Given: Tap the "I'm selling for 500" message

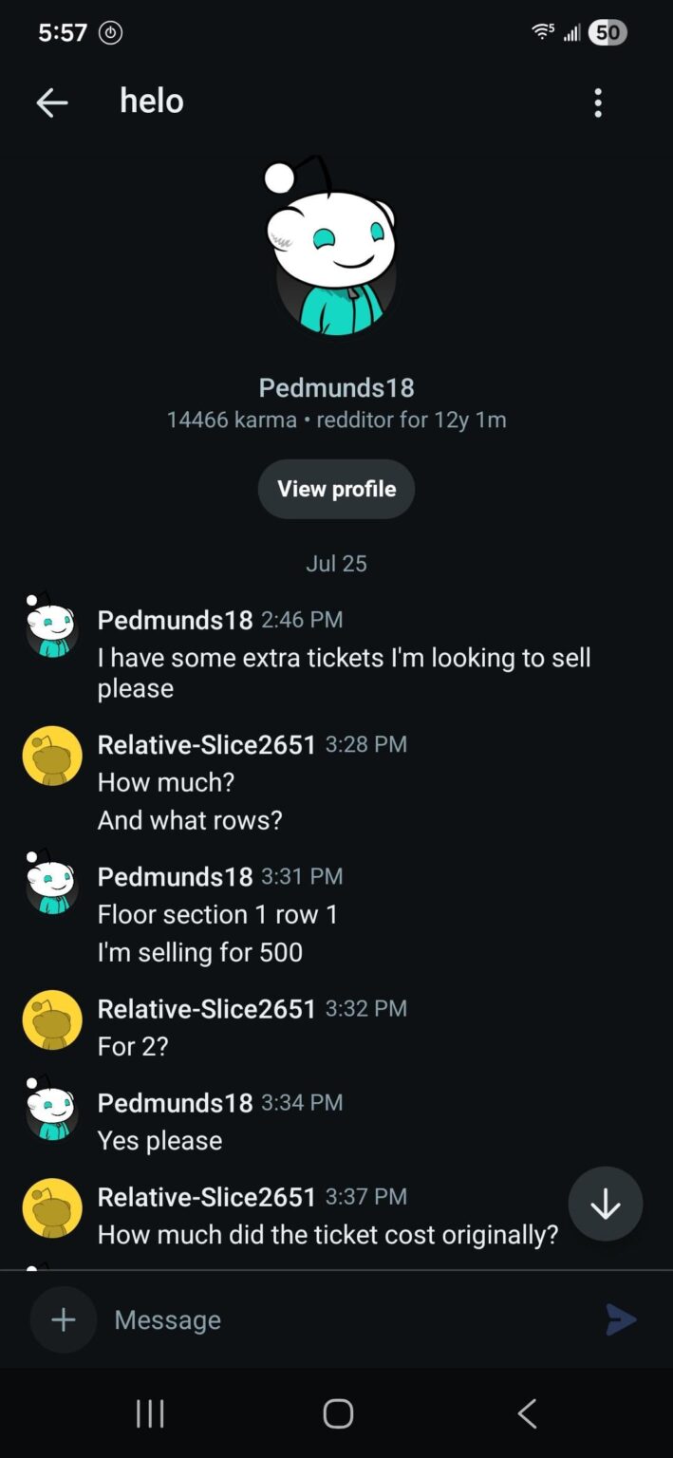Looking at the screenshot, I should [x=200, y=952].
